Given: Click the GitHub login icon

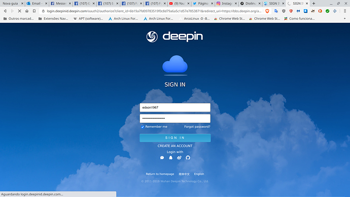Looking at the screenshot, I should pyautogui.click(x=188, y=158).
